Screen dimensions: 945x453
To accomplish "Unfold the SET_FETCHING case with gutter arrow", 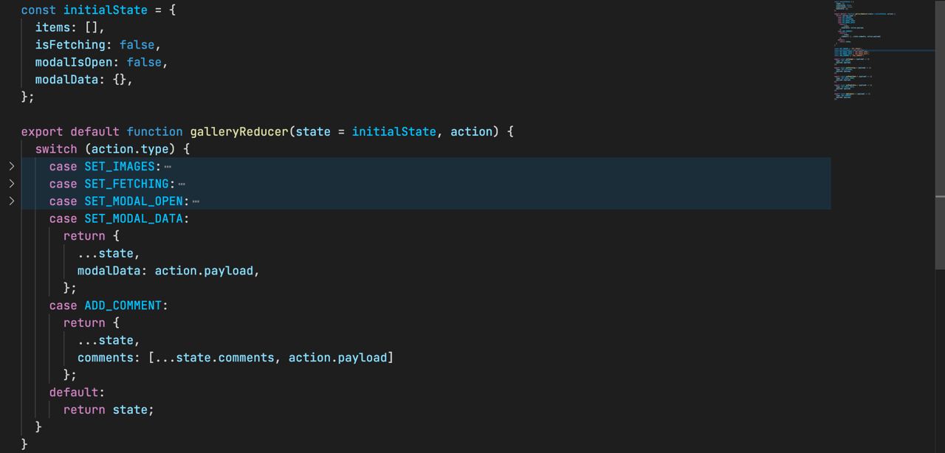I will click(x=11, y=184).
